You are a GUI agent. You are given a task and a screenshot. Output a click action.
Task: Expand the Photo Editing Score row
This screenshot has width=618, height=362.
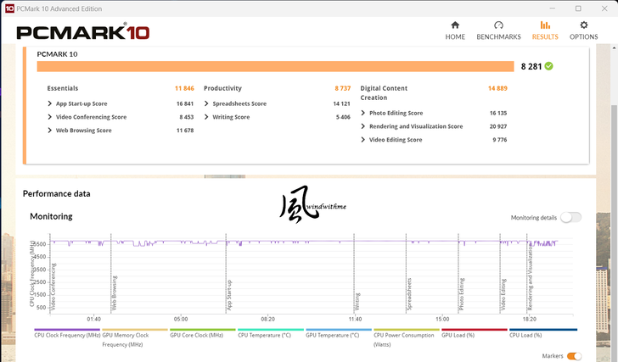click(363, 113)
